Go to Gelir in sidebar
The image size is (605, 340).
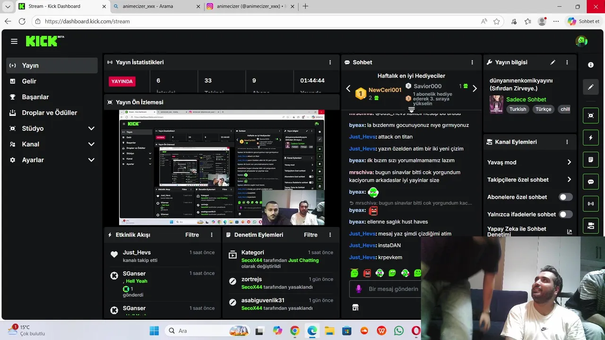click(52, 81)
